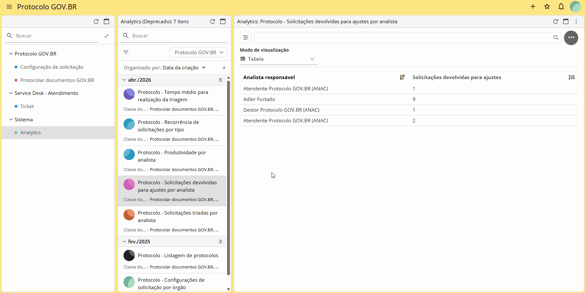Click the row height list icon in table header
Screen dimensions: 585x293
click(x=572, y=77)
